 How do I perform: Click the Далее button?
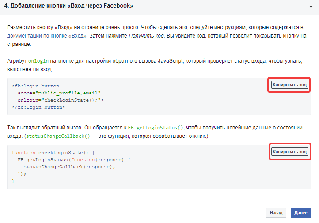(x=301, y=213)
